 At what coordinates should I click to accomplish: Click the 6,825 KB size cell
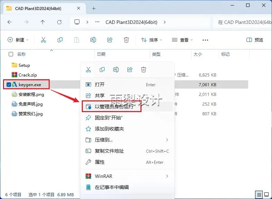point(207,75)
